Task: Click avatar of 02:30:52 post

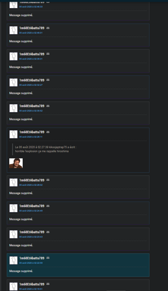Action: (x=13, y=108)
